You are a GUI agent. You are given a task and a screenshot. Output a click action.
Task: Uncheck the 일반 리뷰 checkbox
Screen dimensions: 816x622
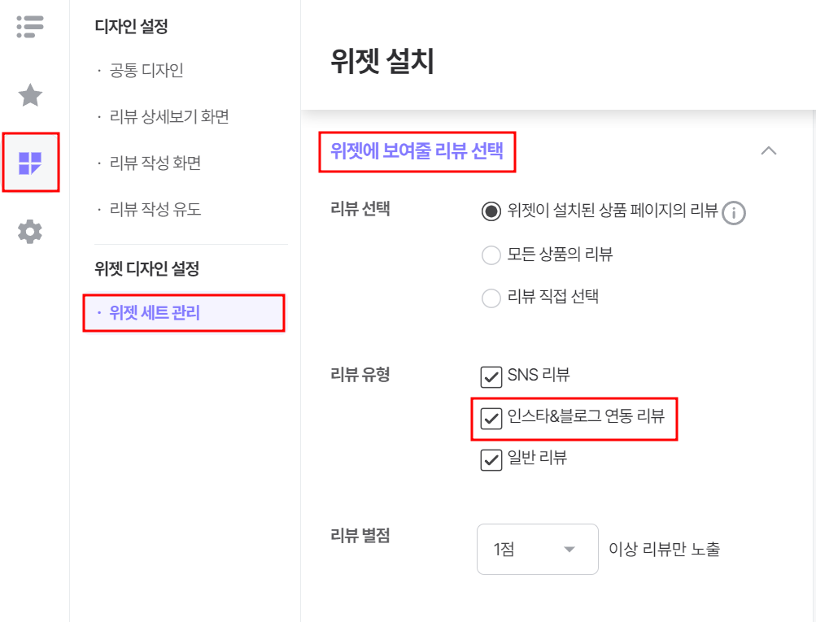tap(491, 459)
